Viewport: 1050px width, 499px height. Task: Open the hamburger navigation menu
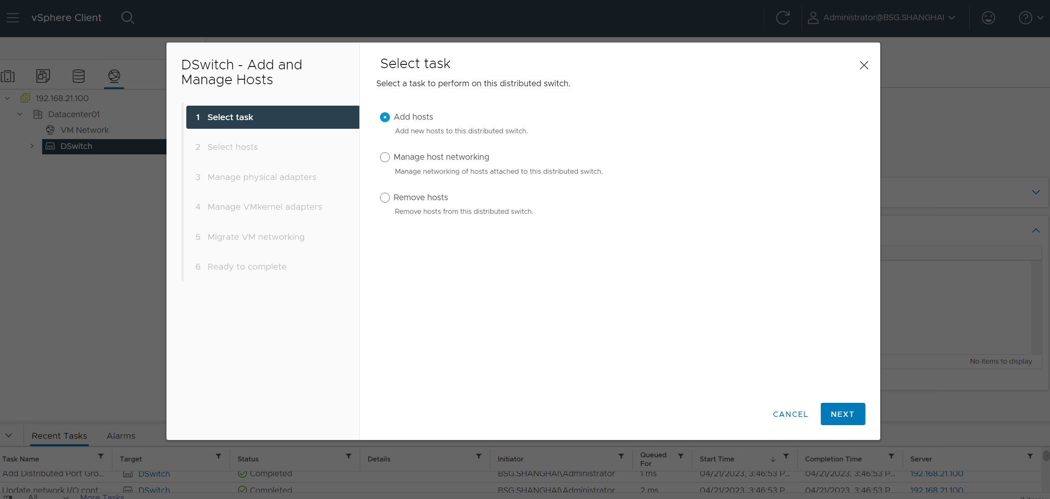[x=13, y=18]
